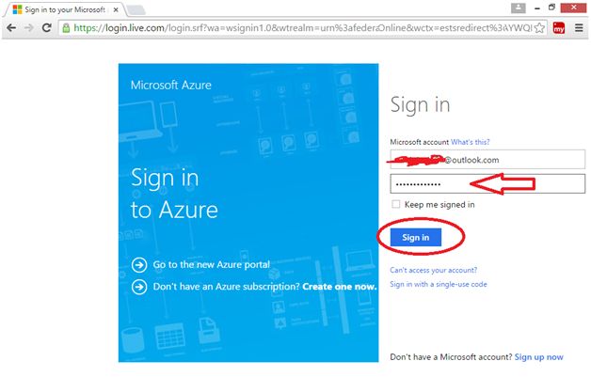591x377 pixels.
Task: Follow the 'Create one now.' link
Action: point(340,286)
